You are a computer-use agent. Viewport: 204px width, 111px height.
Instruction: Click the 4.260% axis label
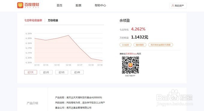click(28, 63)
